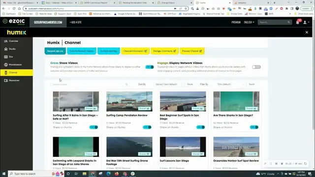The image size is (315, 177).
Task: Open a new browser tab
Action: (275, 3)
